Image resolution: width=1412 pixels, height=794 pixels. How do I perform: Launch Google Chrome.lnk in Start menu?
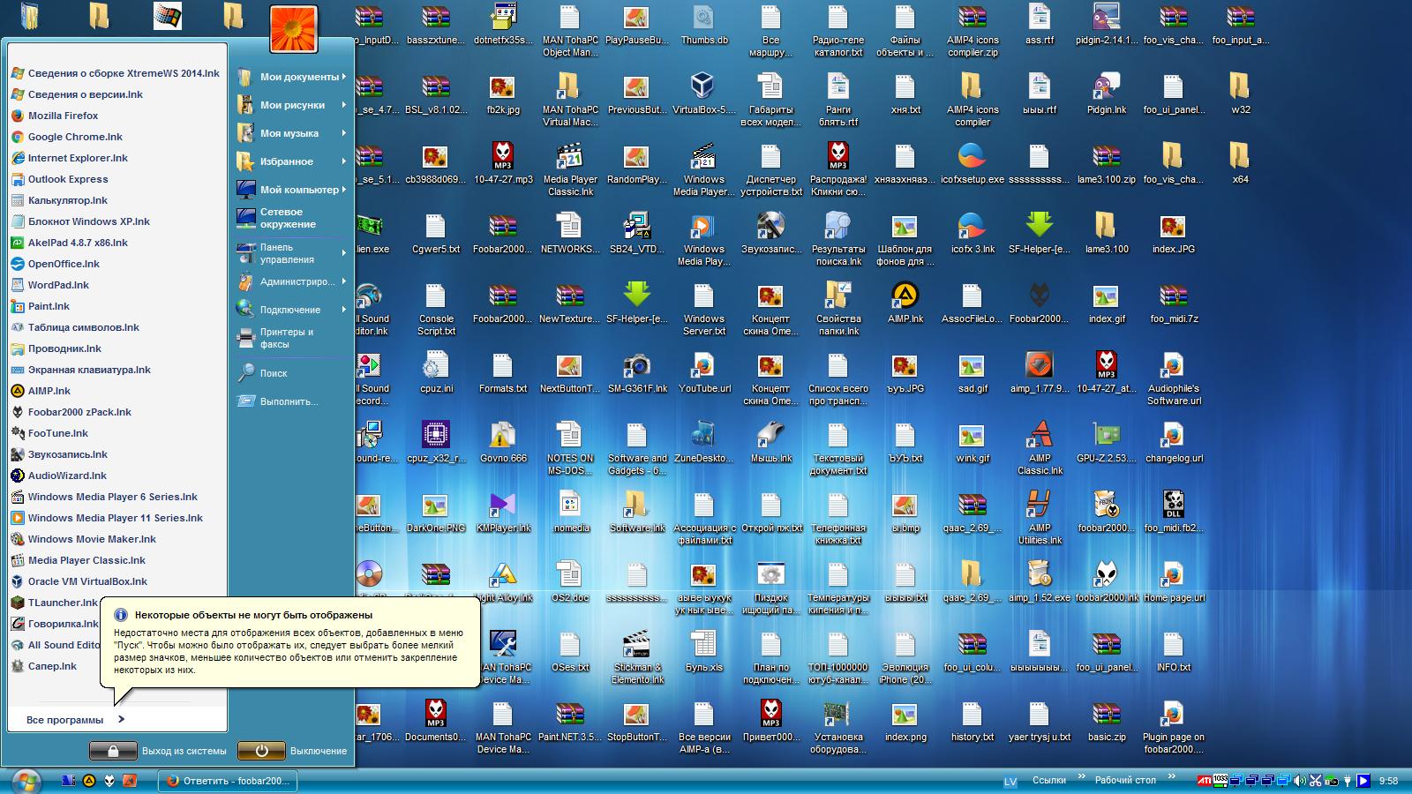pyautogui.click(x=74, y=137)
